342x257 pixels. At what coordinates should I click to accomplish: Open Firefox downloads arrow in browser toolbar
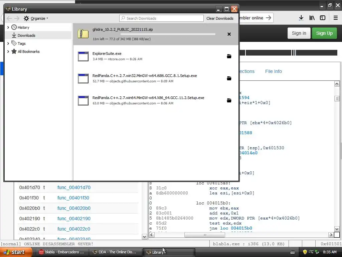point(301,18)
